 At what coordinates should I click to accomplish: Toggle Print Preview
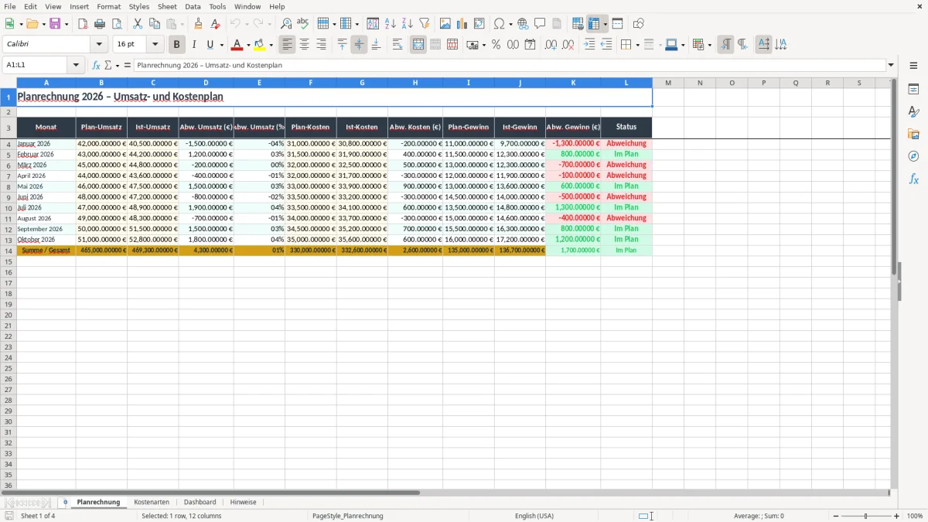coord(117,24)
